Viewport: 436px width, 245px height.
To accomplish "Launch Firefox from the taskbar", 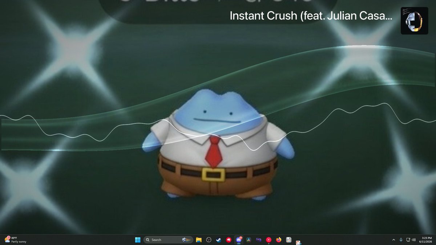I will pos(279,240).
